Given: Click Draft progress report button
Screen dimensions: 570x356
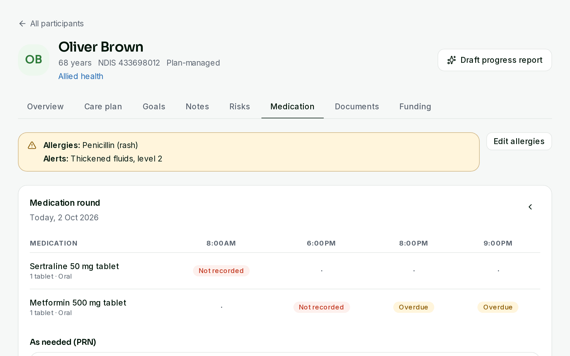Looking at the screenshot, I should pyautogui.click(x=495, y=60).
